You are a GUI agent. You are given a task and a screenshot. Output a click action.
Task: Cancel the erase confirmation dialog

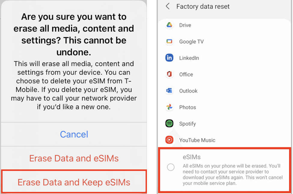[x=74, y=134]
